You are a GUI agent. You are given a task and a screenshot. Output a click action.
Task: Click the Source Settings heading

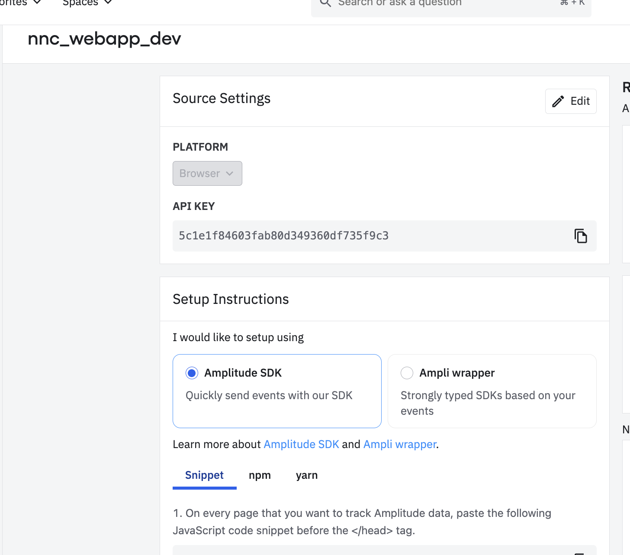coord(222,99)
